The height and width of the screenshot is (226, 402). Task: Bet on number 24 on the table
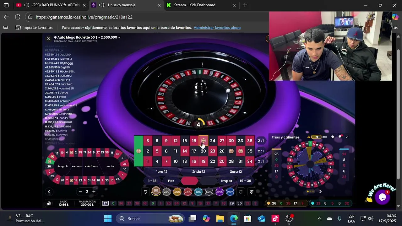(x=213, y=141)
